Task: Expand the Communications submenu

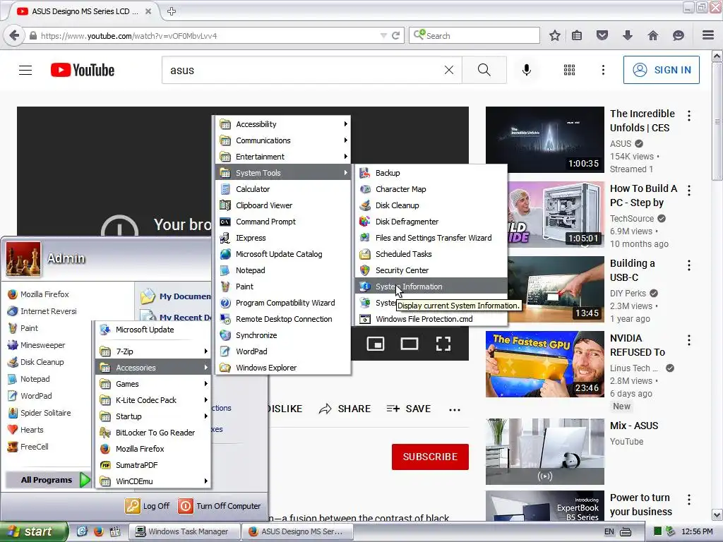Action: (x=283, y=140)
